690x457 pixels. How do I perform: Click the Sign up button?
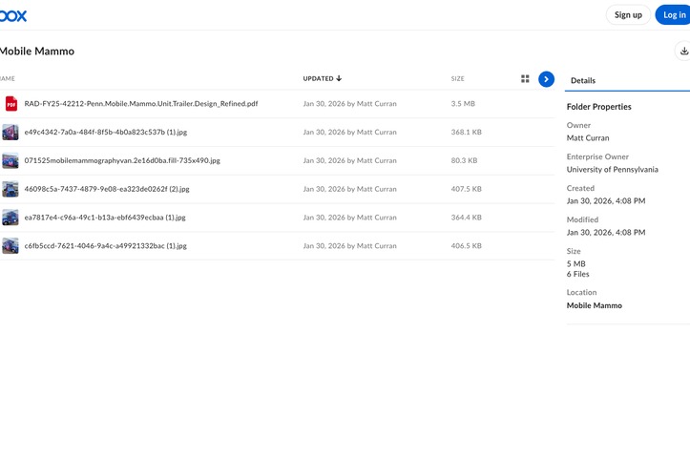(x=628, y=15)
